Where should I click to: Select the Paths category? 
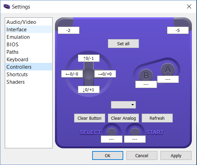29,52
